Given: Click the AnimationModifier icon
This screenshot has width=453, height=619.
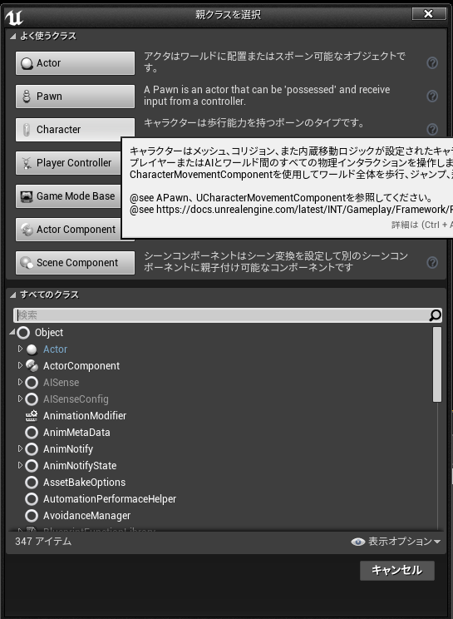Looking at the screenshot, I should click(32, 416).
